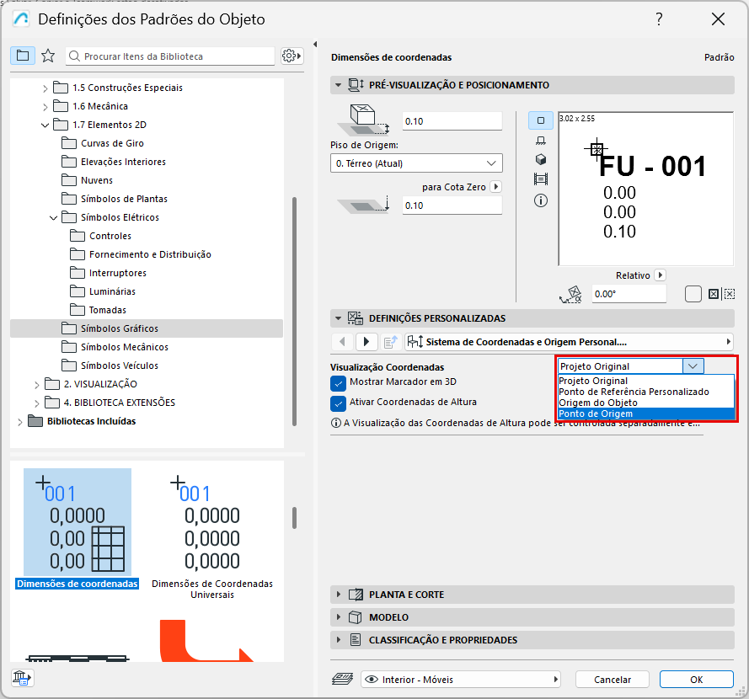749x699 pixels.
Task: Expand Classificação e Propriedades panel
Action: [338, 640]
